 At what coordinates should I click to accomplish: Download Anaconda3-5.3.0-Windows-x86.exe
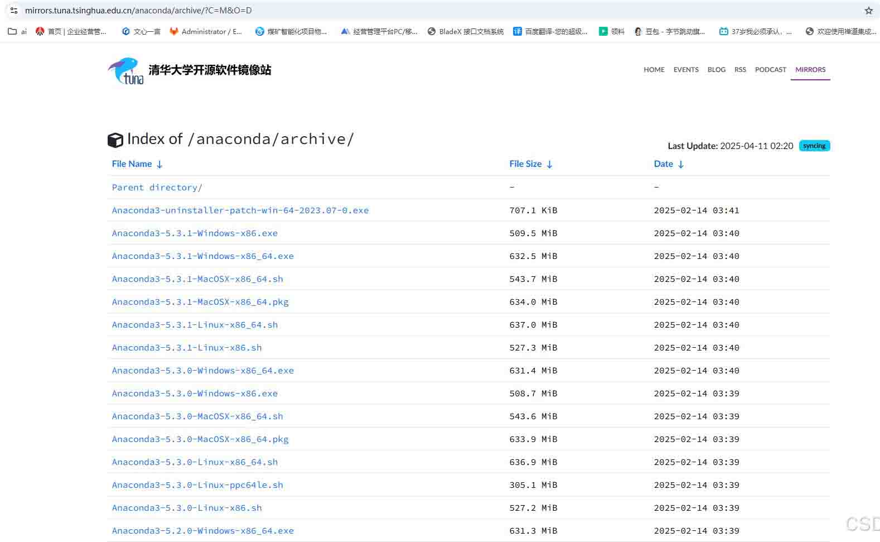point(195,394)
